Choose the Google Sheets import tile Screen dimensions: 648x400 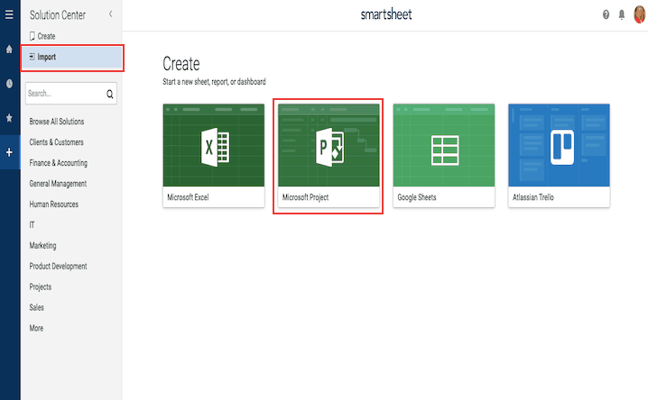(x=443, y=155)
